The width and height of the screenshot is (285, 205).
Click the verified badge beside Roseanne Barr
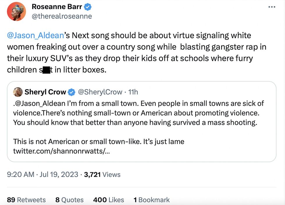click(x=89, y=7)
